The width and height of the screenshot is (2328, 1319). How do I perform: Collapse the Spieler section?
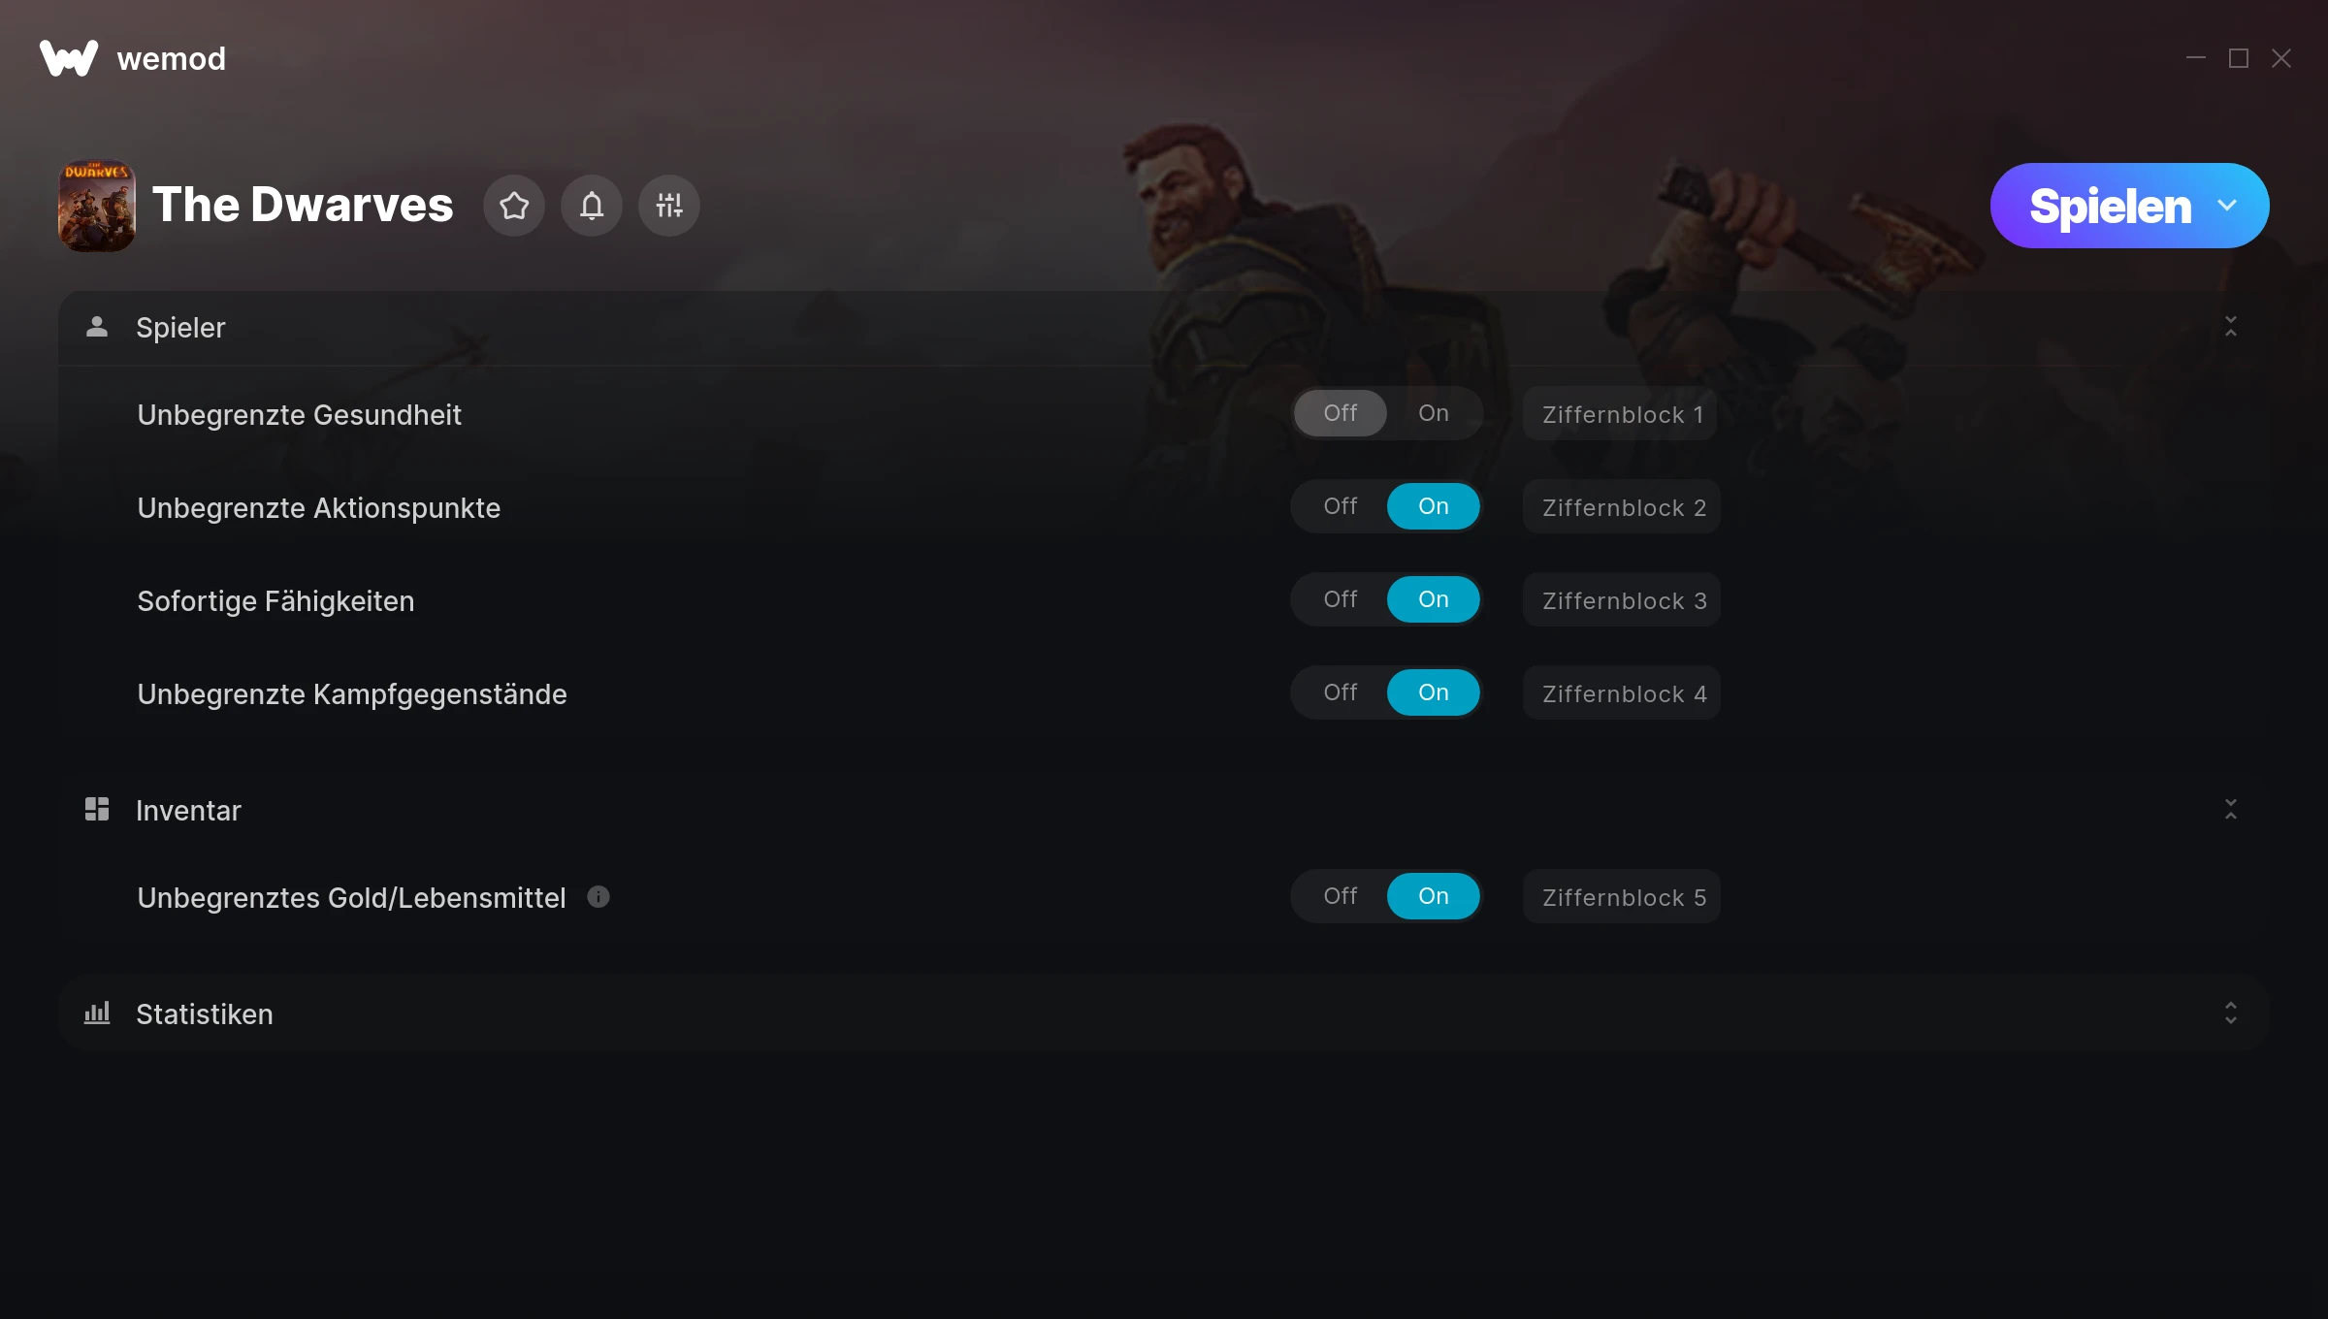click(x=2231, y=327)
